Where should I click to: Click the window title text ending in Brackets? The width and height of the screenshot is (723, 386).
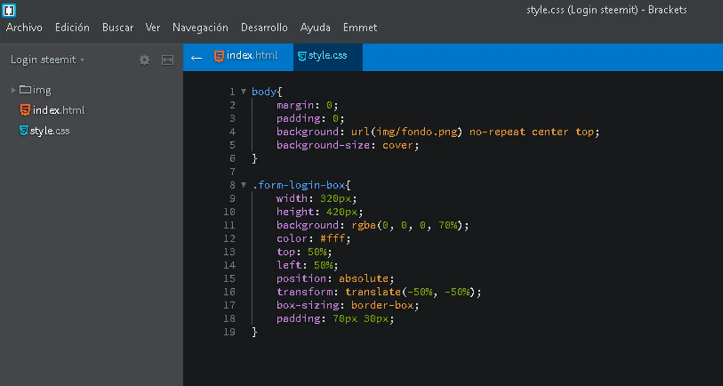(607, 10)
